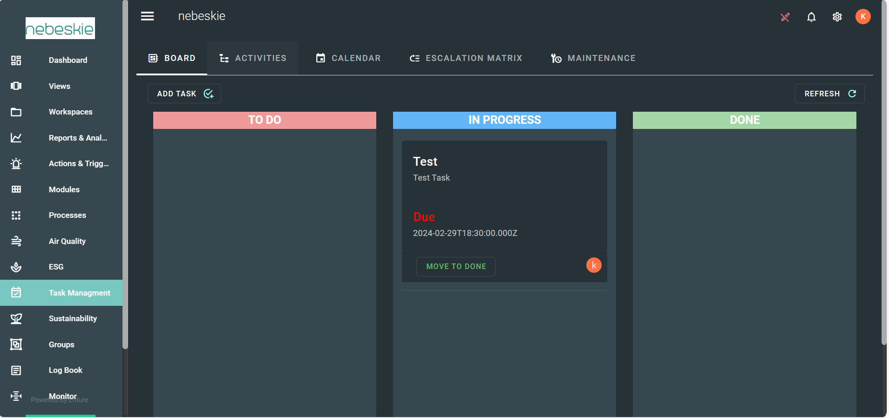Open the Maintenance tab
Image resolution: width=889 pixels, height=418 pixels.
pos(593,58)
